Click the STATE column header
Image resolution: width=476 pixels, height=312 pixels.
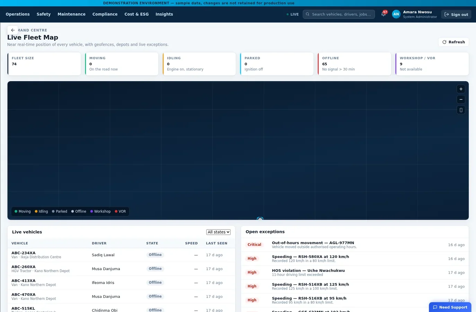click(152, 243)
